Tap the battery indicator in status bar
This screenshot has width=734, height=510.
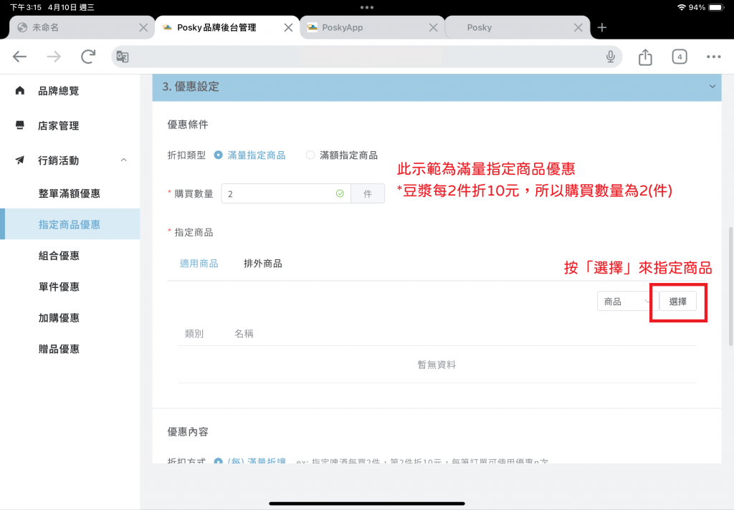point(716,7)
